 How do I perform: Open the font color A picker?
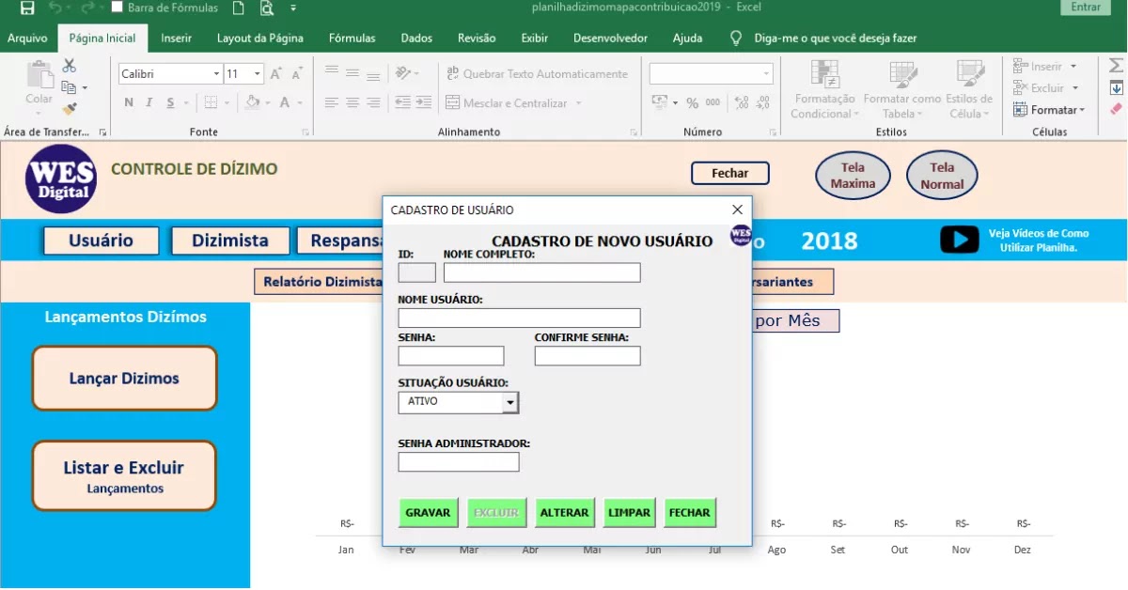[285, 102]
